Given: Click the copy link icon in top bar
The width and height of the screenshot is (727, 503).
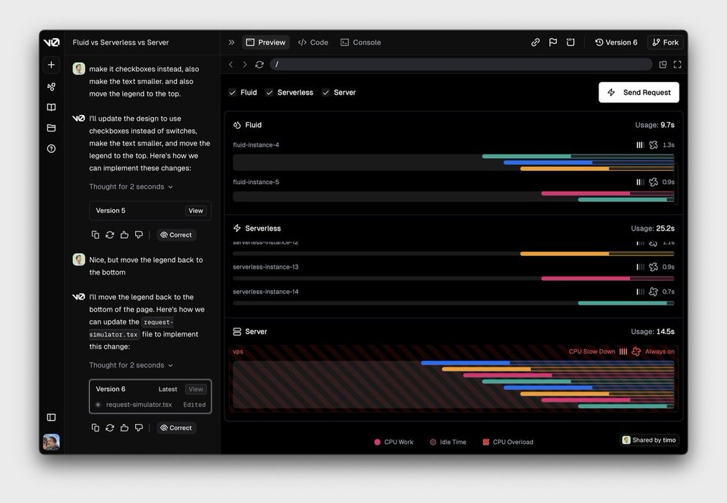Looking at the screenshot, I should 535,42.
